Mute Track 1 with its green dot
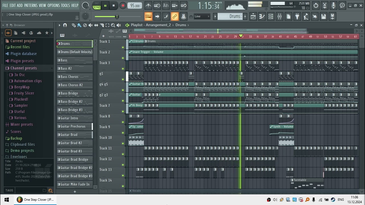 pyautogui.click(x=123, y=47)
